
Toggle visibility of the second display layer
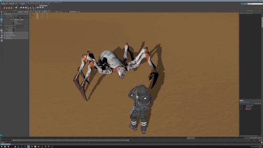point(240,107)
